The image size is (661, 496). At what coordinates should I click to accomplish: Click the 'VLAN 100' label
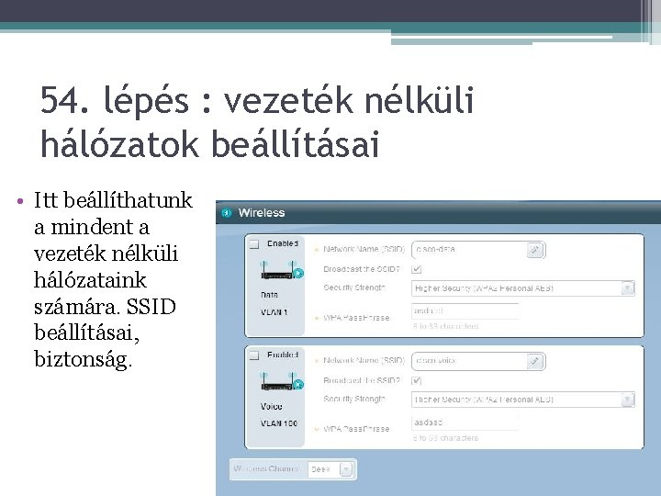click(279, 423)
